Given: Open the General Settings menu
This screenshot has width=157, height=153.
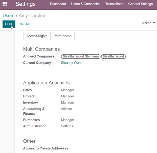Looking at the screenshot, I should pyautogui.click(x=140, y=4).
